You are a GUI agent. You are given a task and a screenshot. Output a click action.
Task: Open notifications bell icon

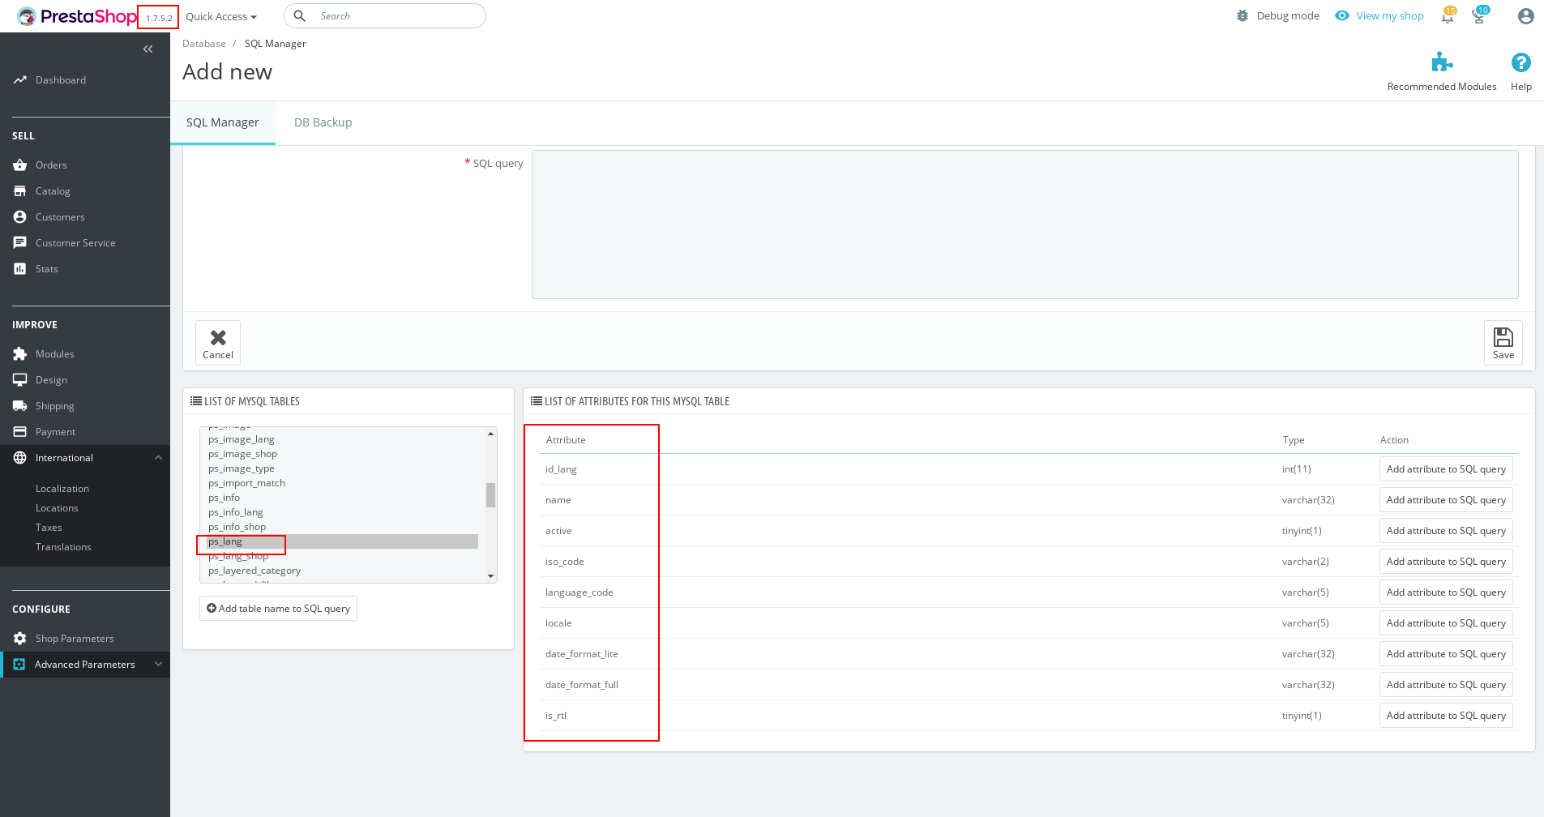[1448, 16]
